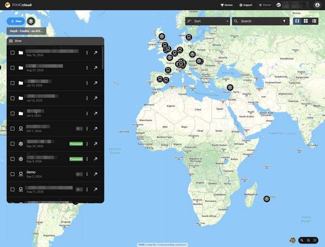Select the map marker over Scotland
The width and height of the screenshot is (325, 247).
pos(162,36)
